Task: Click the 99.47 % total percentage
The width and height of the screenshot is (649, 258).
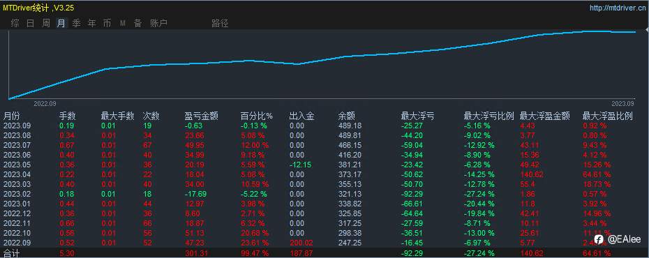Action: 255,253
